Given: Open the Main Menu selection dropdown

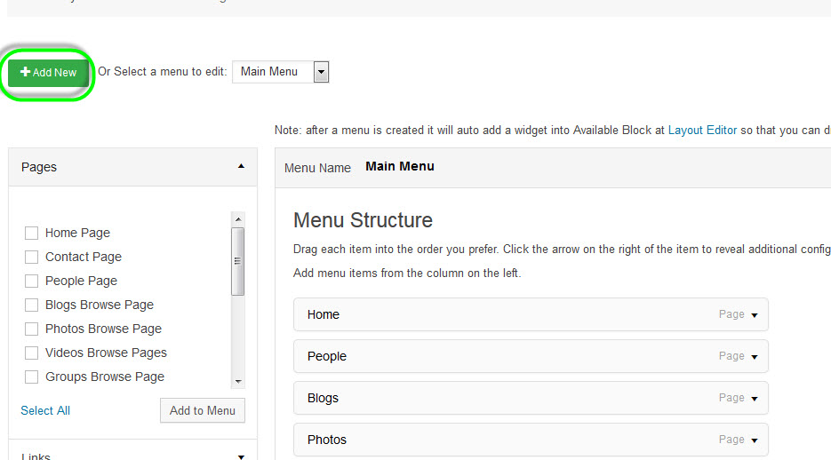Looking at the screenshot, I should [321, 72].
